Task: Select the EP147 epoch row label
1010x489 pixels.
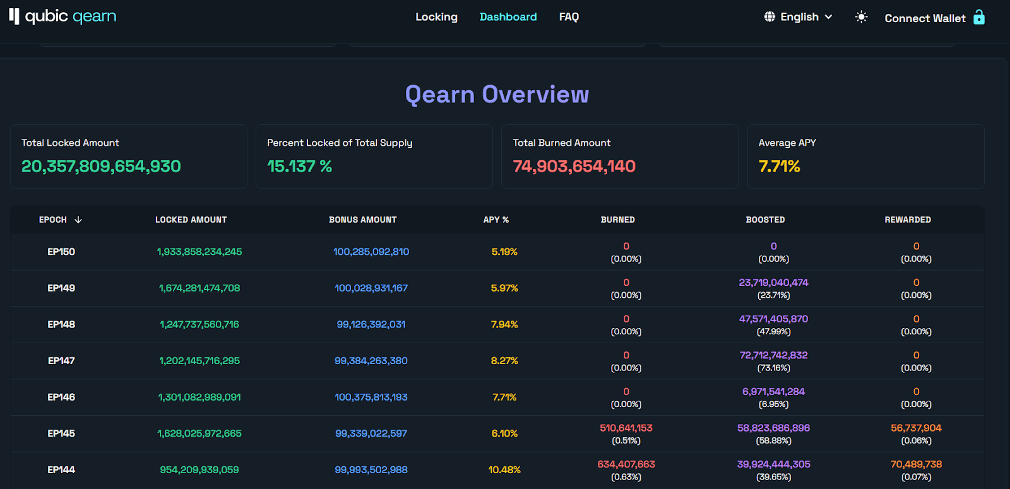Action: (x=61, y=361)
